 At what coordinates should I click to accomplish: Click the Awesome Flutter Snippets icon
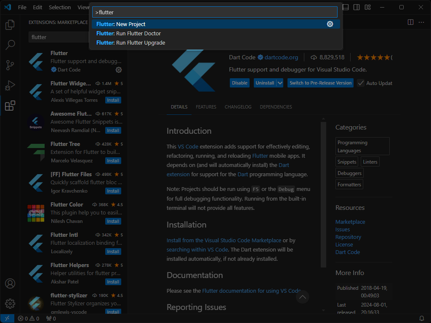36,122
